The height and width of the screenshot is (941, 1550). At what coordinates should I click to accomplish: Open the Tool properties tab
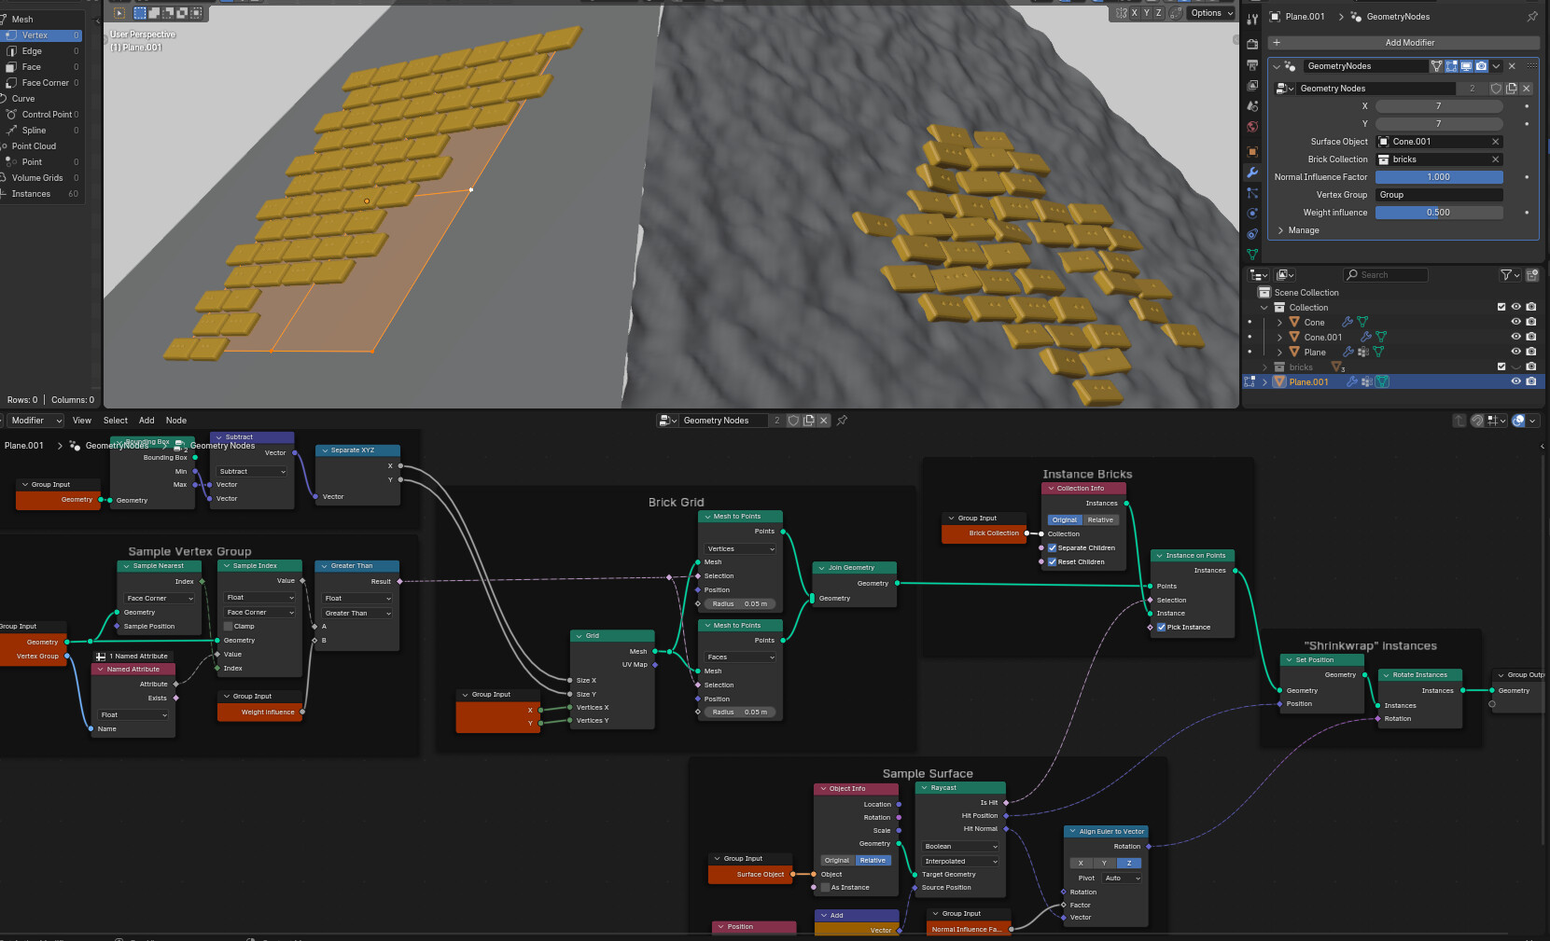coord(1252,19)
